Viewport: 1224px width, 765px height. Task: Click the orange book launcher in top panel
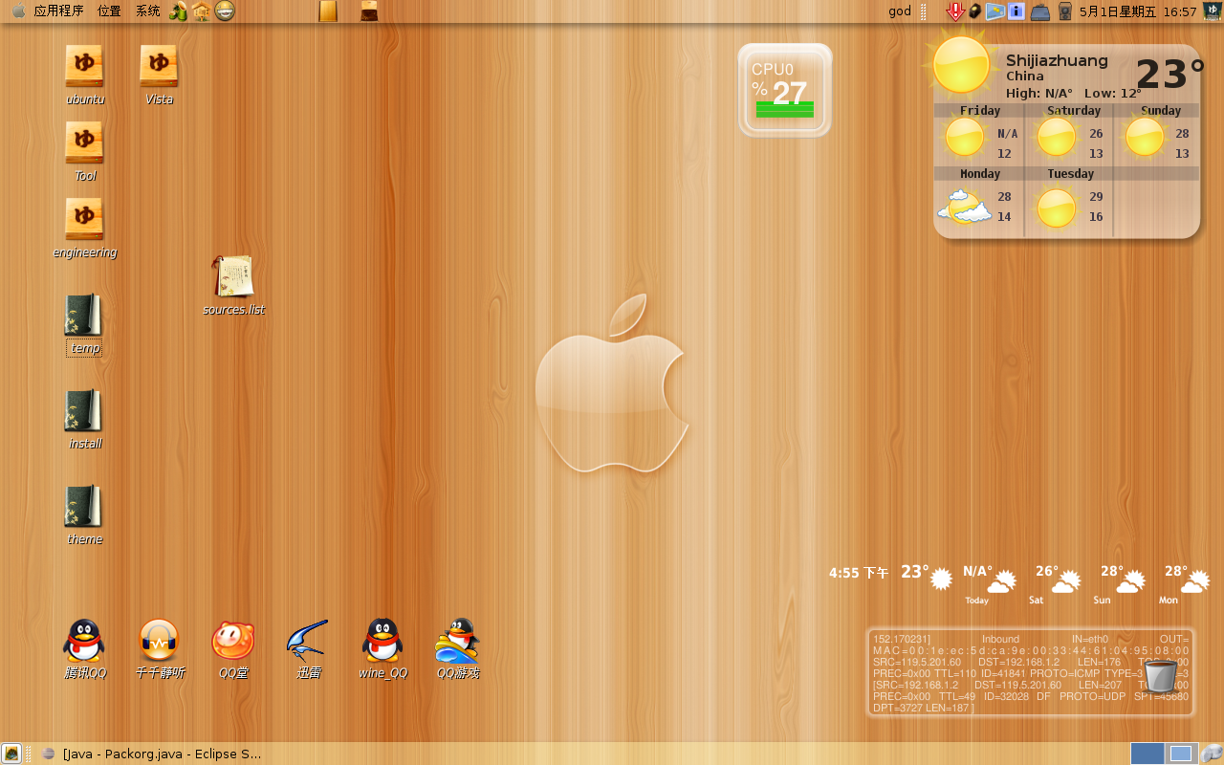click(x=328, y=11)
